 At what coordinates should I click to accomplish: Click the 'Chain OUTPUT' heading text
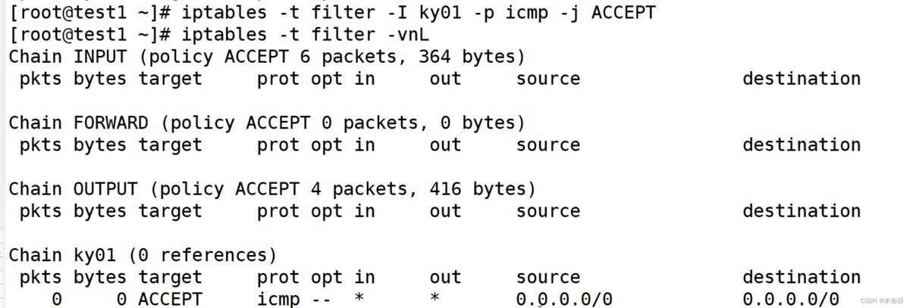point(73,188)
